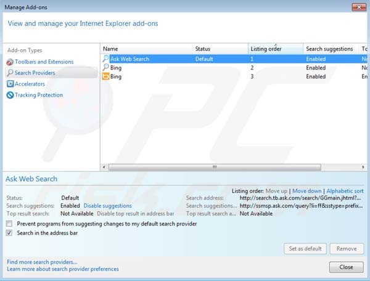The height and width of the screenshot is (281, 370).
Task: Click the ssmsp.ask.com suggestions address text
Action: [x=301, y=206]
